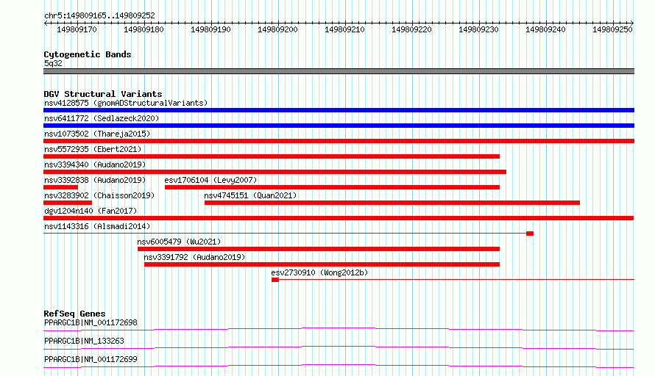Click the RefSeq Genes track title
Image resolution: width=655 pixels, height=376 pixels.
click(x=74, y=314)
